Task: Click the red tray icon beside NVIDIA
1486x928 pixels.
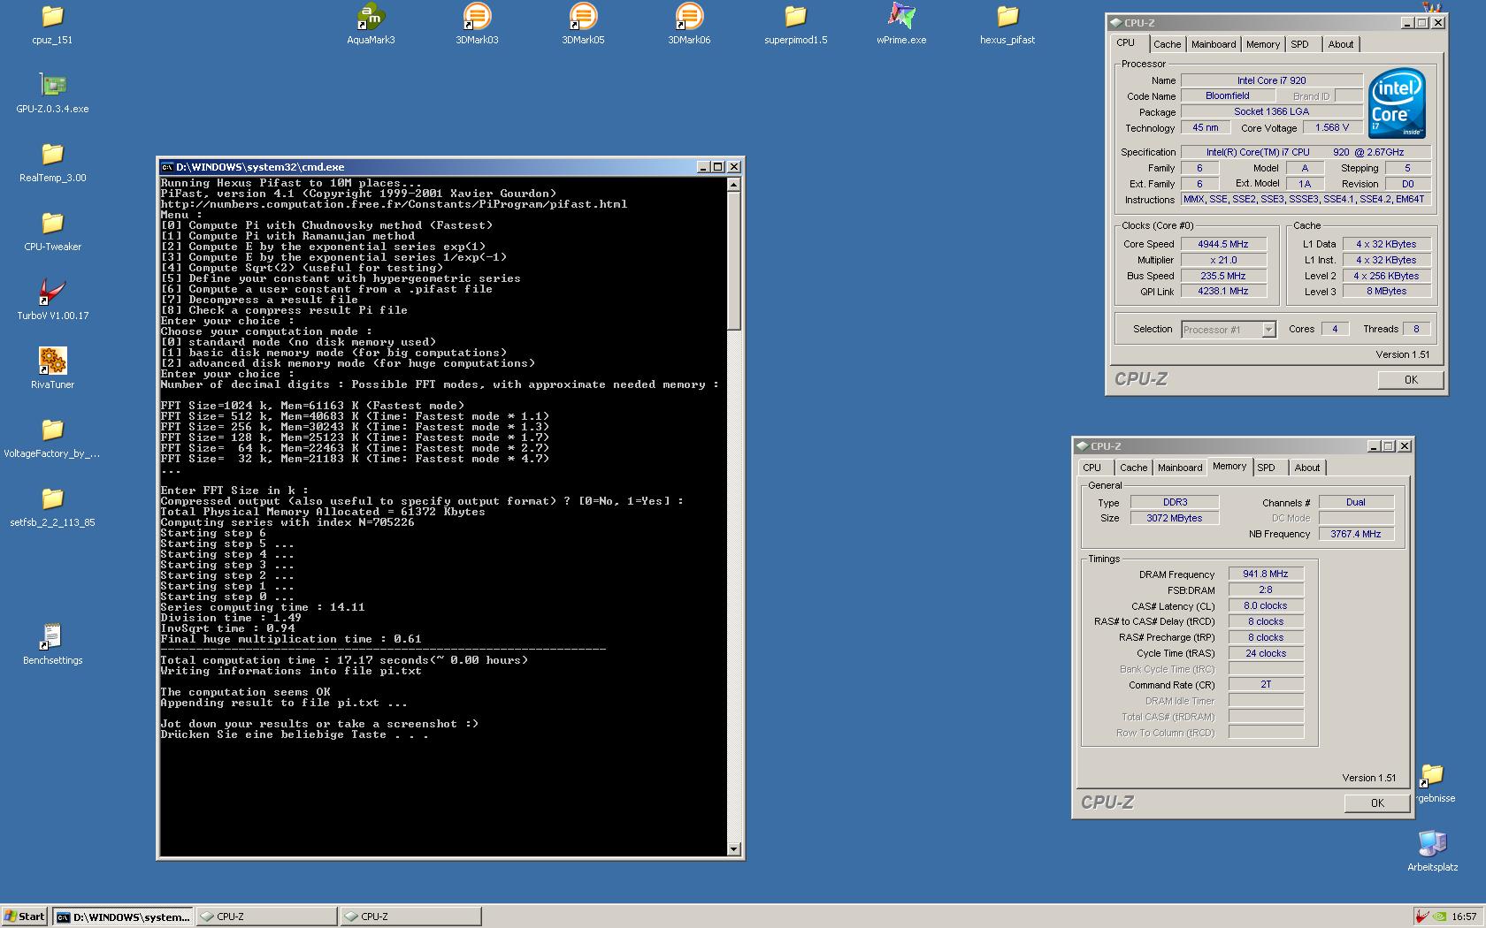Action: pos(1422,917)
